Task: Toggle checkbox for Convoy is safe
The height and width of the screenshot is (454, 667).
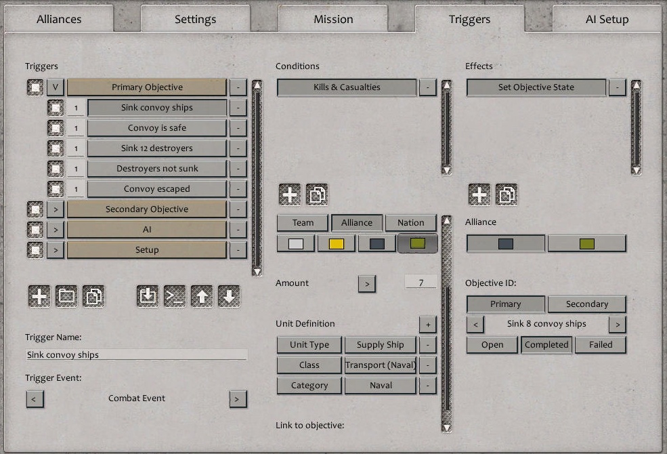Action: [56, 129]
